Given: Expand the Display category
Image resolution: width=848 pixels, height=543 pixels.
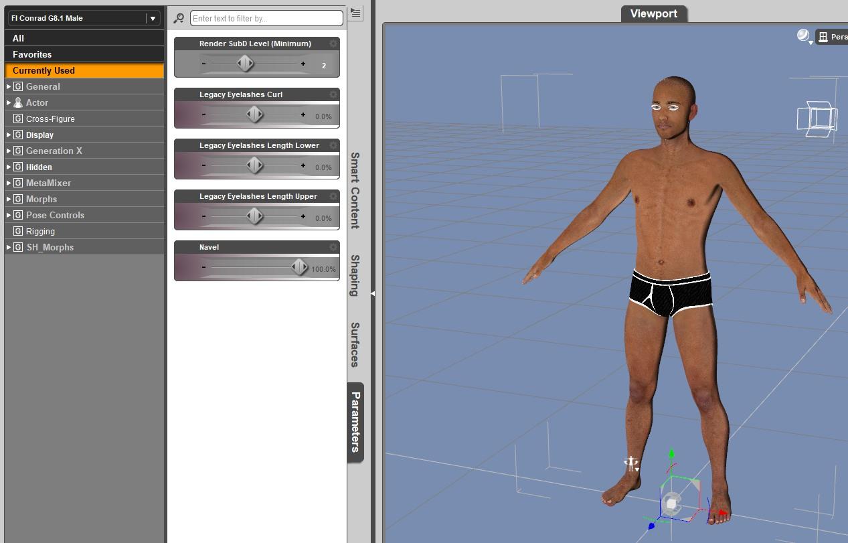Looking at the screenshot, I should tap(9, 135).
